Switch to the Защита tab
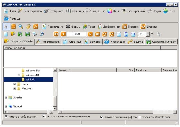 pyautogui.click(x=135, y=41)
